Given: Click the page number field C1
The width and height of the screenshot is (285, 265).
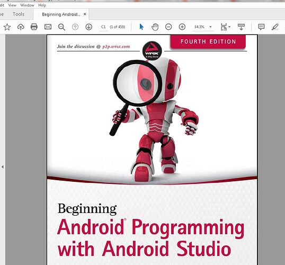Looking at the screenshot, I should pyautogui.click(x=103, y=27).
